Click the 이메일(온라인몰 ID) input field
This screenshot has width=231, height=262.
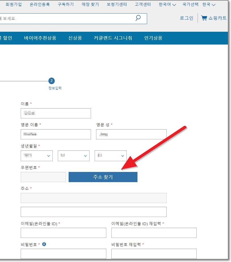(63, 233)
